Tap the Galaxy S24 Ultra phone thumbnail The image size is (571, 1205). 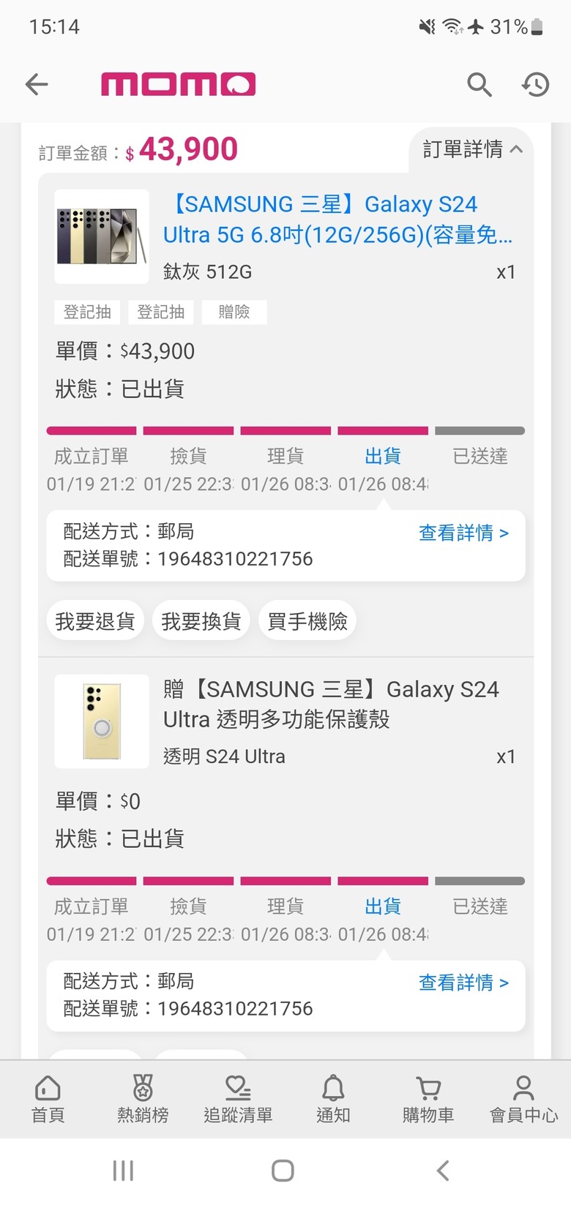102,236
